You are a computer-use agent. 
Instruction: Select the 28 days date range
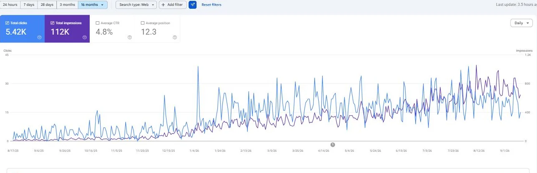coord(47,5)
